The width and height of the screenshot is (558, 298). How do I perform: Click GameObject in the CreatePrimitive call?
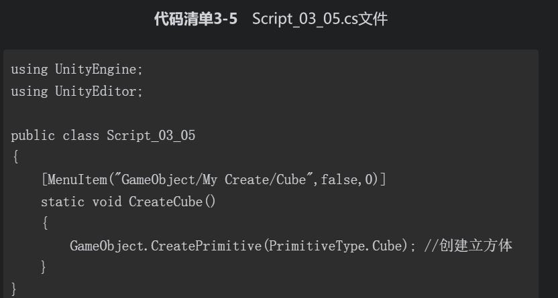(x=107, y=246)
